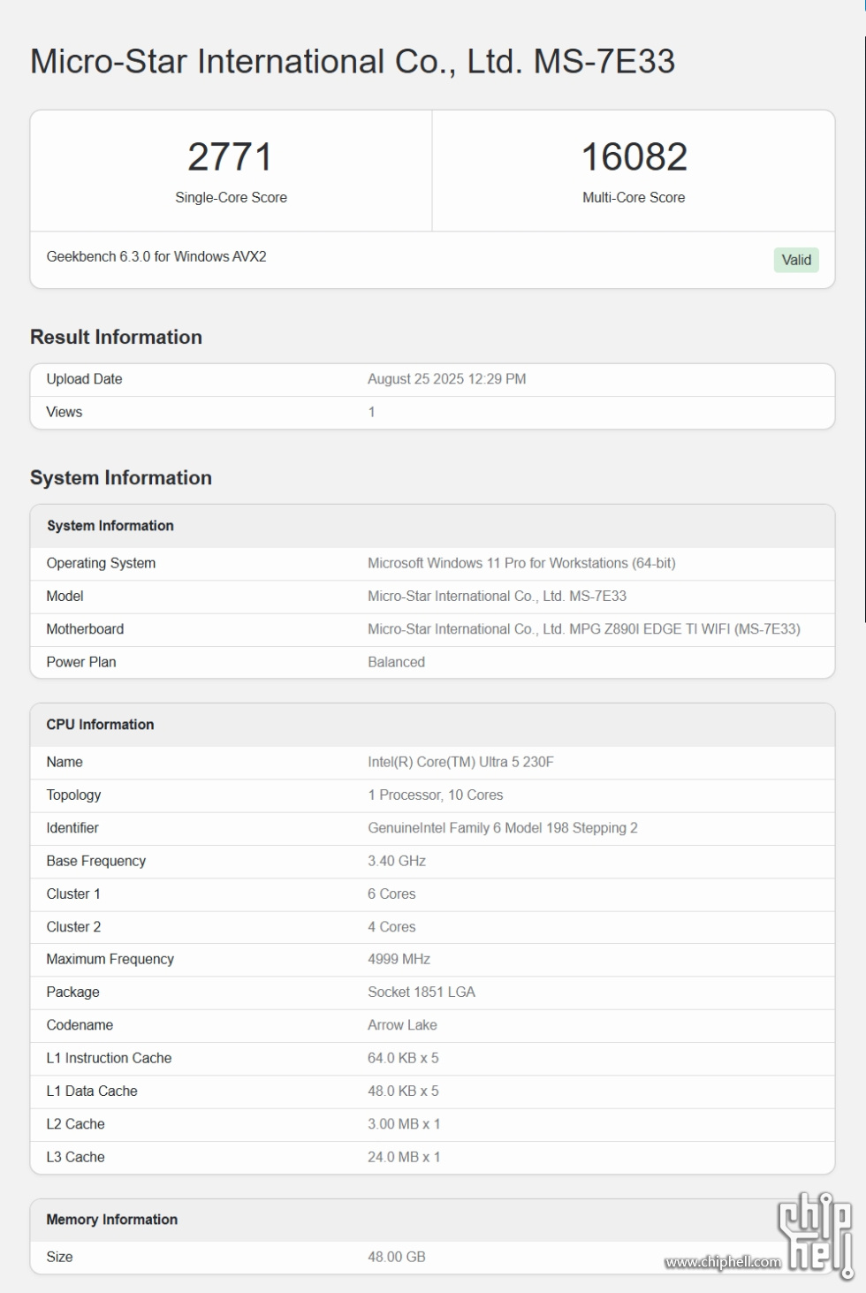This screenshot has height=1293, width=866.
Task: Click the CPU 'Name' row label
Action: point(65,762)
